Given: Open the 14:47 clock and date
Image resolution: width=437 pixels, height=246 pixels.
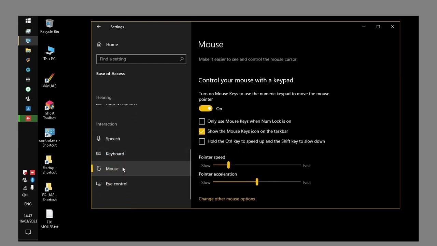Looking at the screenshot, I should click(x=28, y=219).
